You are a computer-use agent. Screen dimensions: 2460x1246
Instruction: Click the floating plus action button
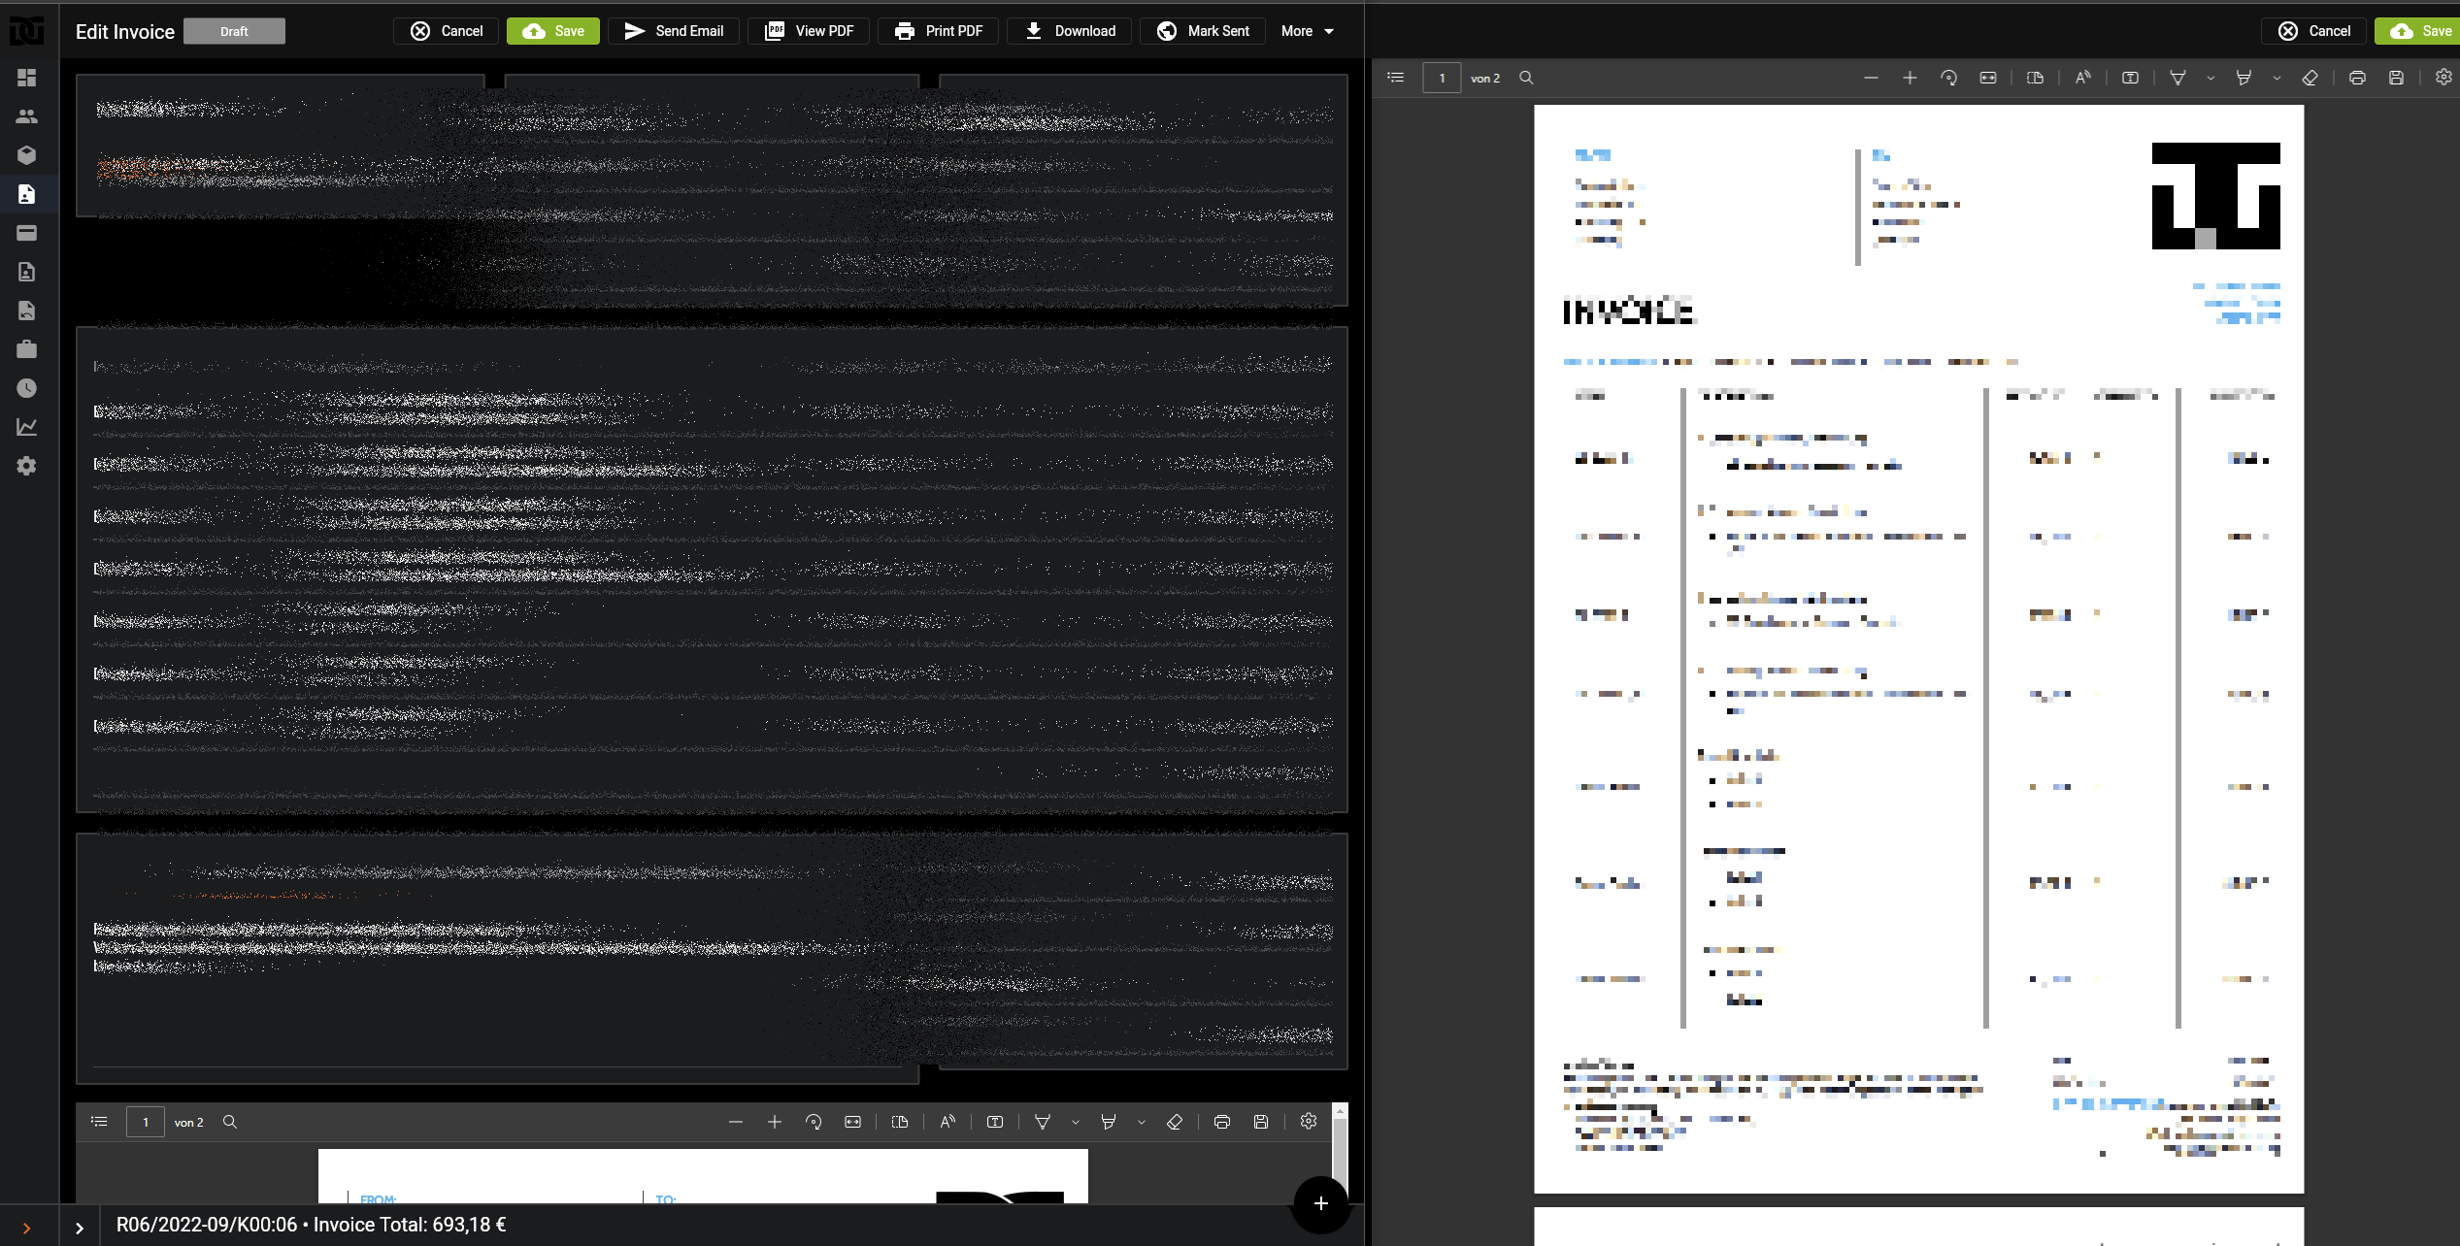click(1320, 1203)
